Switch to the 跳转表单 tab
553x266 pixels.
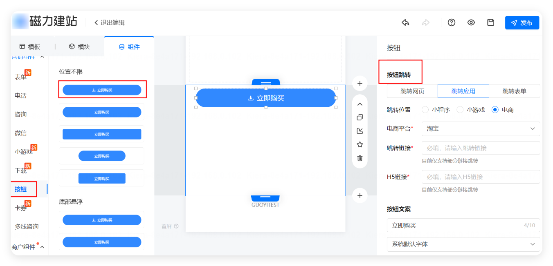pyautogui.click(x=516, y=91)
